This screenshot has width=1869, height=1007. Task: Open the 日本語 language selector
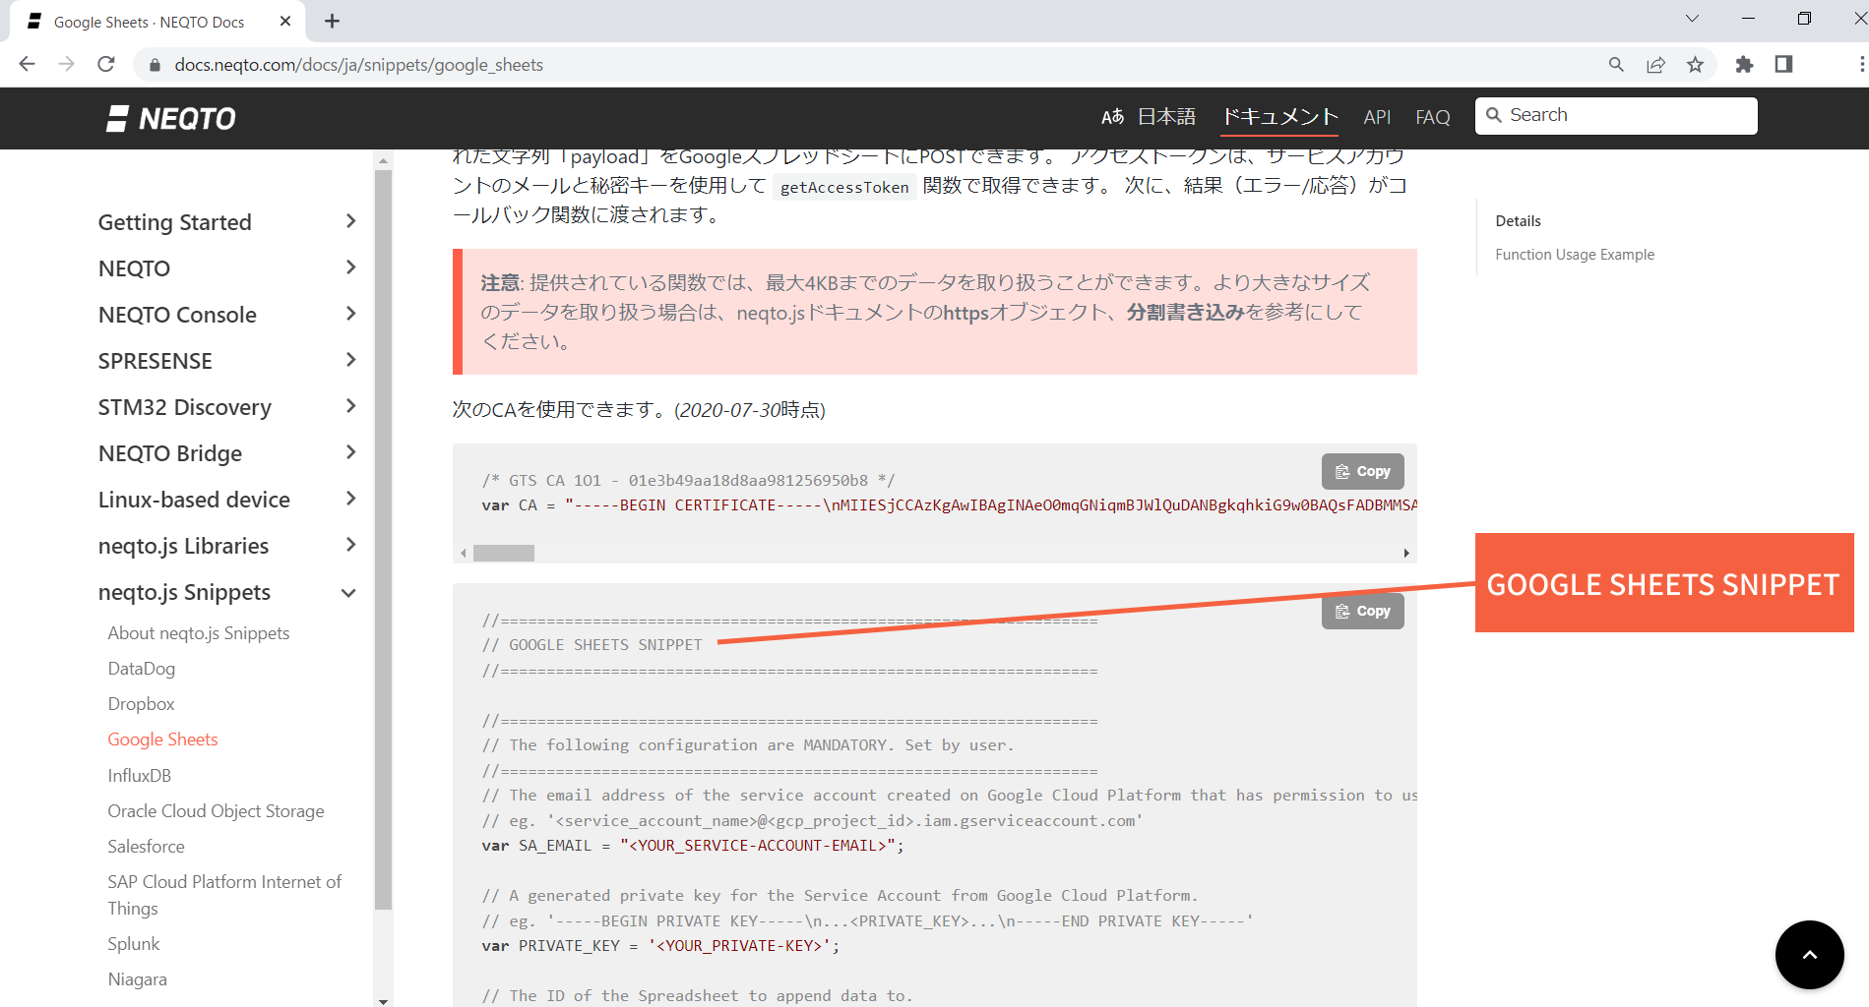tap(1149, 117)
